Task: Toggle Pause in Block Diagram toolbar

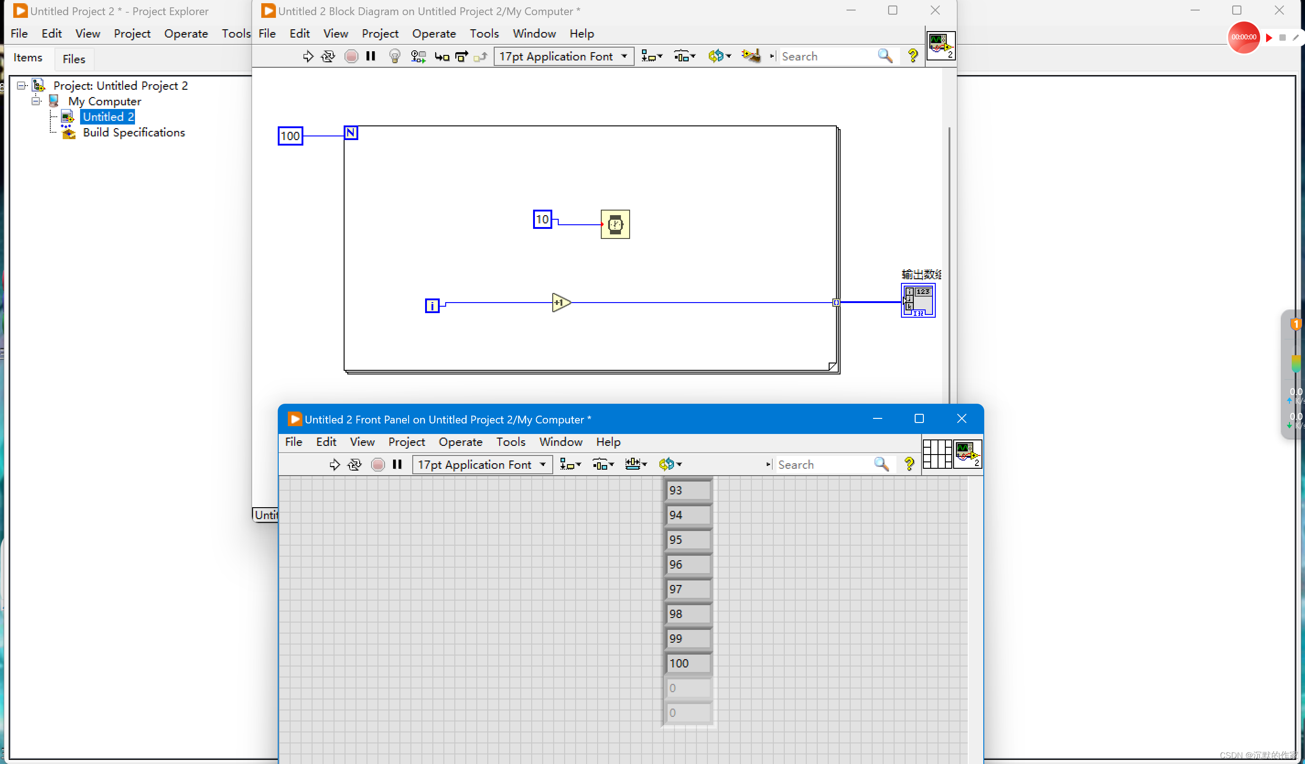Action: pyautogui.click(x=371, y=56)
